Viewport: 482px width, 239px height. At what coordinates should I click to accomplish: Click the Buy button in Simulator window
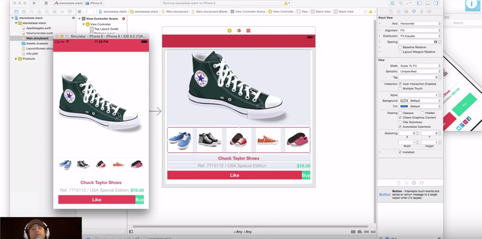pyautogui.click(x=139, y=199)
